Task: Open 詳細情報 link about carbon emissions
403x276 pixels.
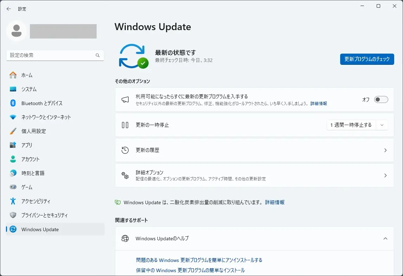Action: point(275,202)
